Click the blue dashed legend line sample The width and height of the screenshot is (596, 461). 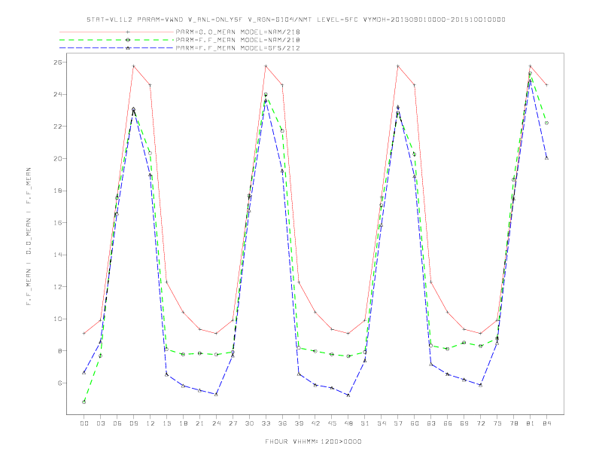pos(117,48)
